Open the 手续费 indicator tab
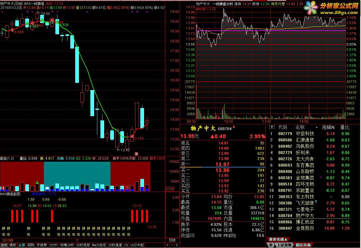The height and width of the screenshot is (248, 361). 42,245
